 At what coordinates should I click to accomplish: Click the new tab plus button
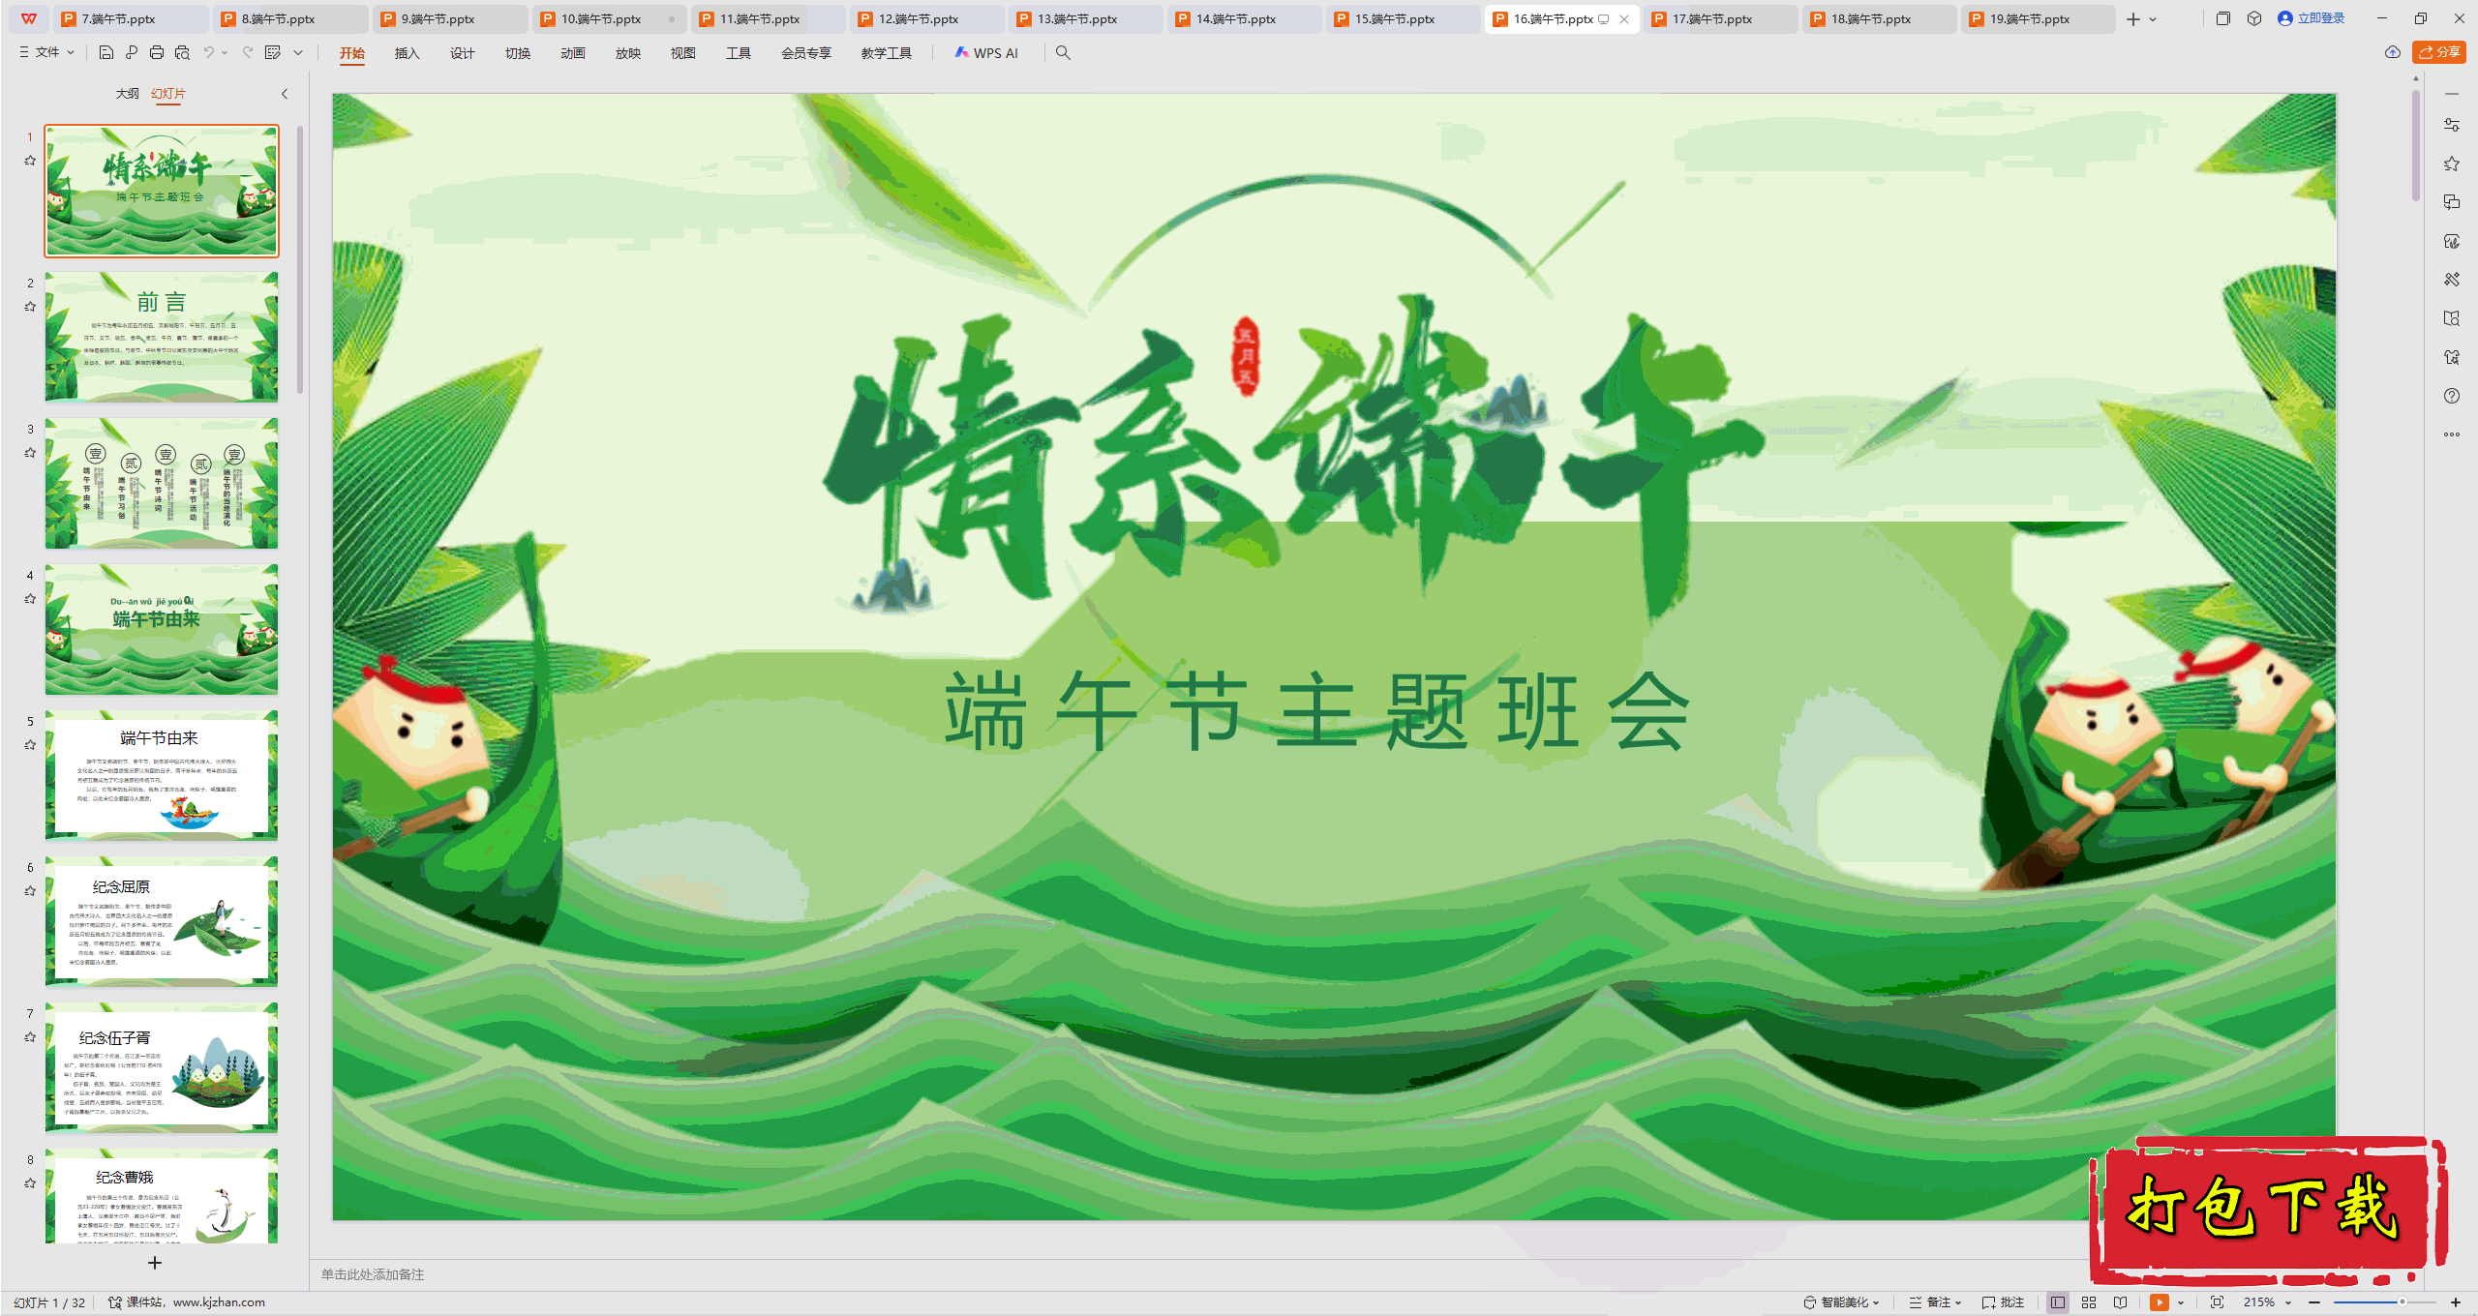[2133, 19]
